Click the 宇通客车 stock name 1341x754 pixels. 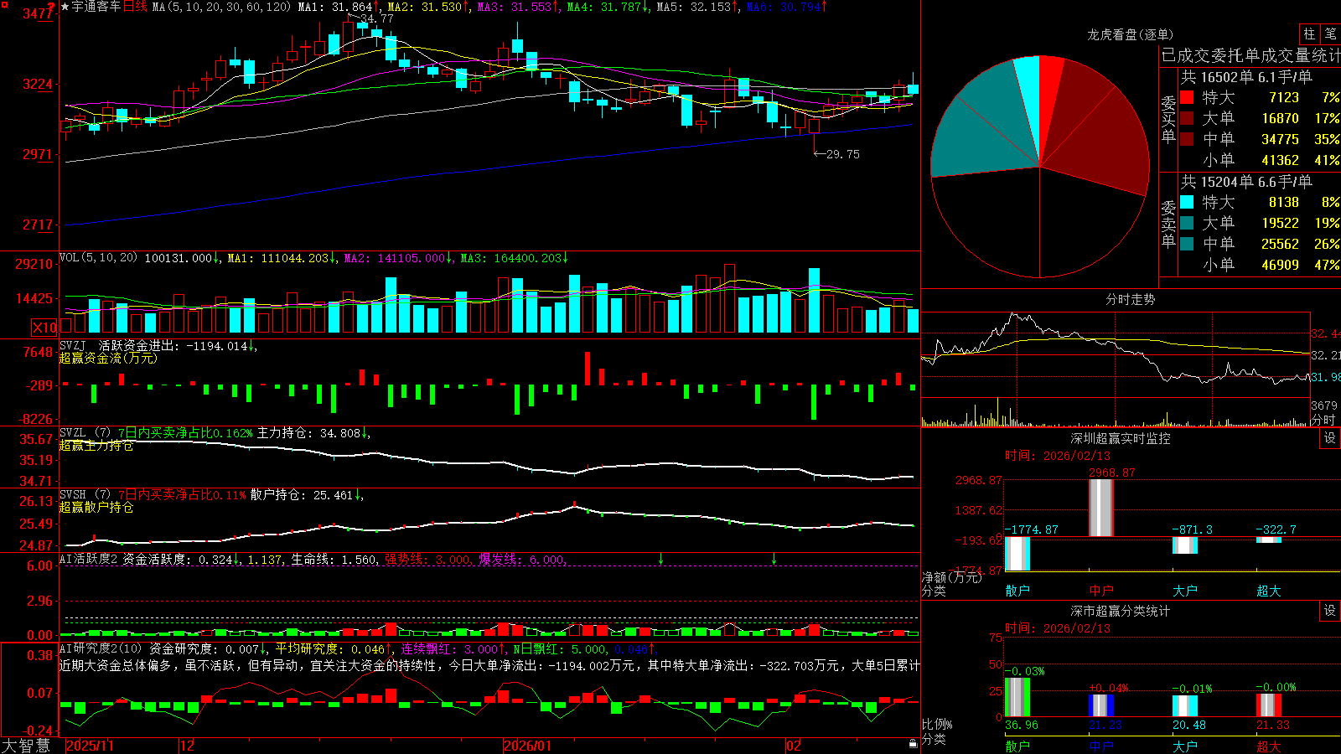(x=96, y=7)
